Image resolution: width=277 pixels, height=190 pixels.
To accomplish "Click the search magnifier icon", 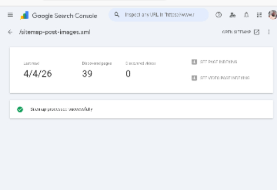I will click(117, 14).
